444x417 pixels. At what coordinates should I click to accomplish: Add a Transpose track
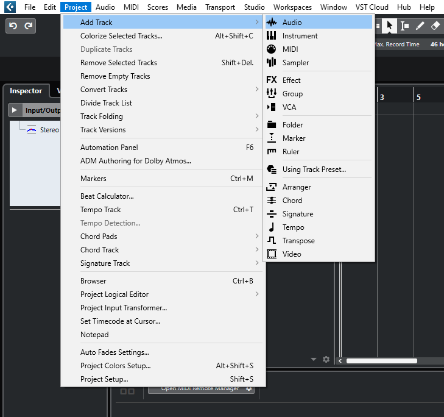point(319,240)
